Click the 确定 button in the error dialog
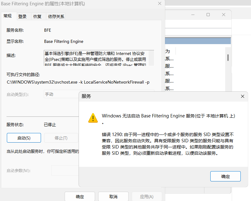251x201 pixels. click(226, 176)
